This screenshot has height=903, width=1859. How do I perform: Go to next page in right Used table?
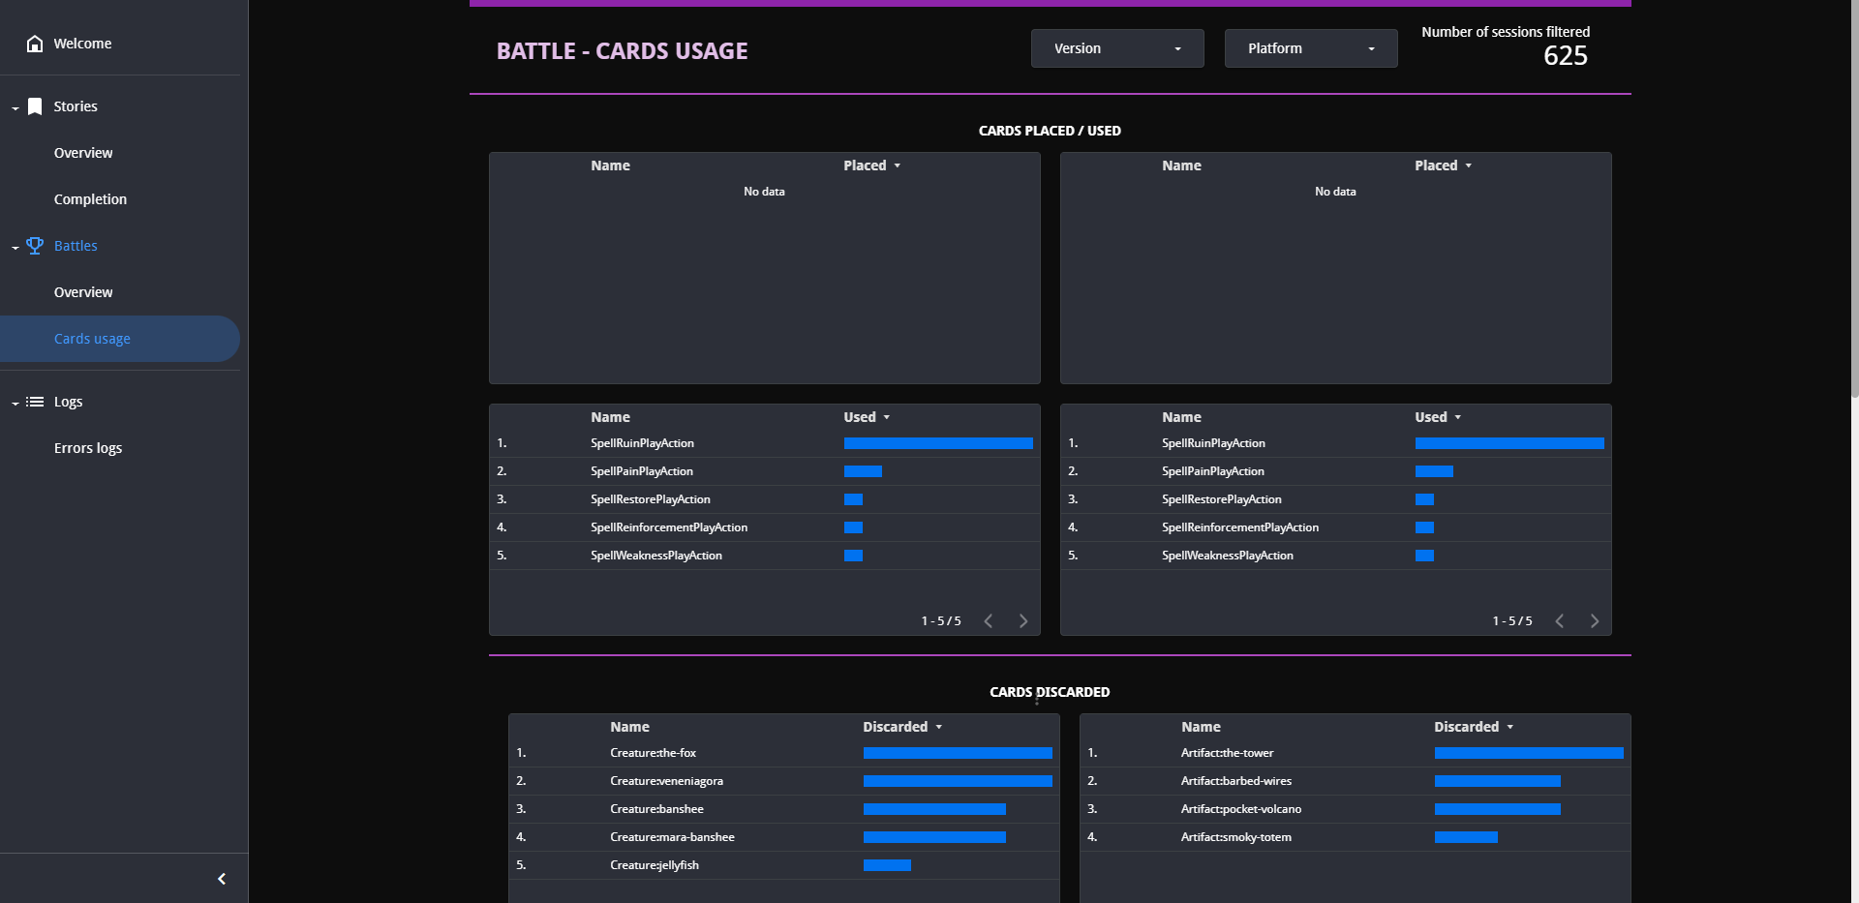(1595, 621)
